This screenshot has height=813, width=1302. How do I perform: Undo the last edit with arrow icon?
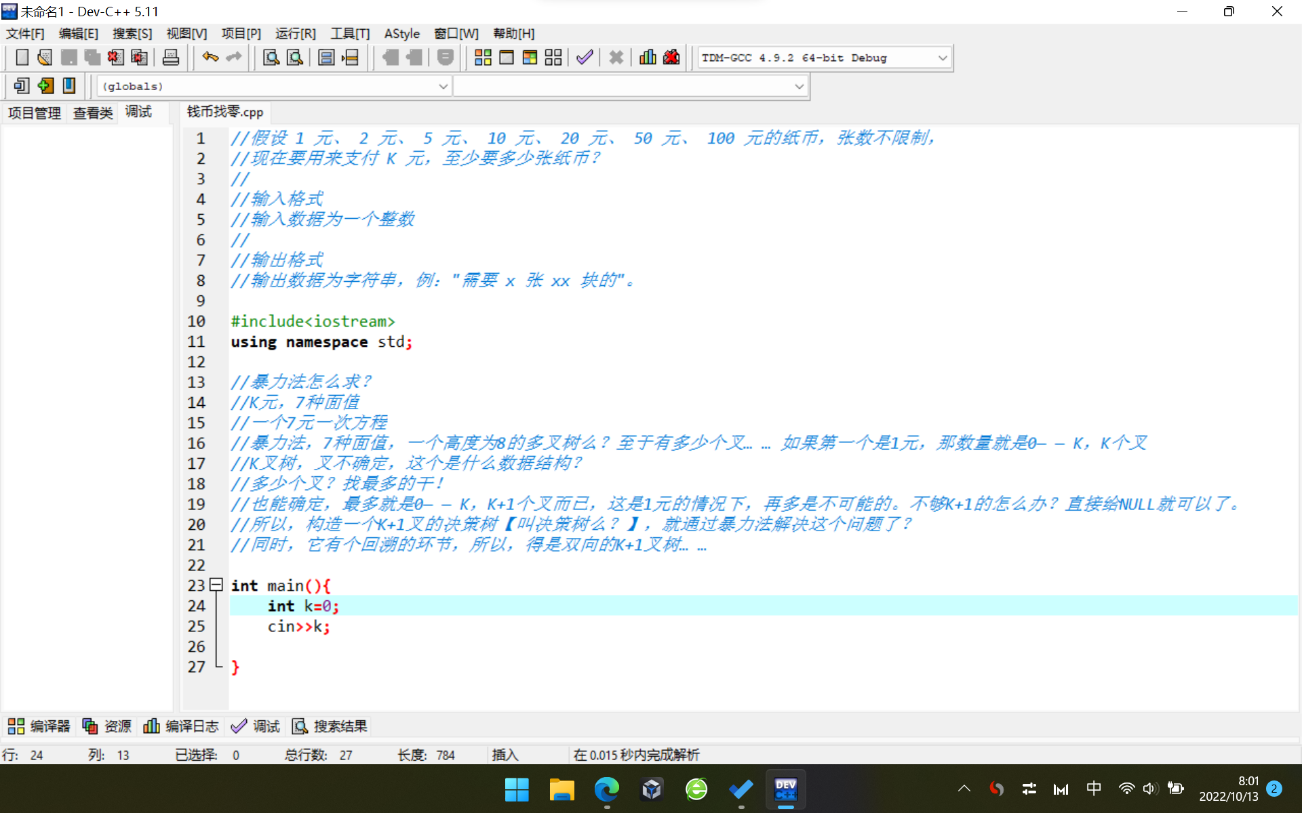(210, 58)
